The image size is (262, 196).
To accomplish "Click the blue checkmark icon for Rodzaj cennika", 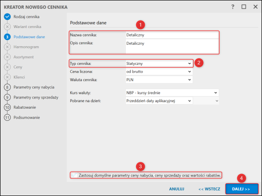I will [7, 17].
